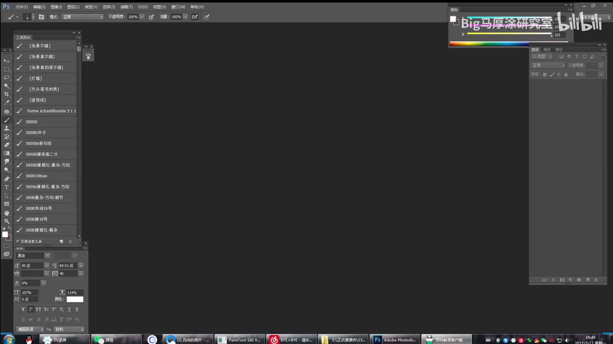Open the language dropdown in Character panel
Viewport: 613px width, 344px height.
click(30, 329)
